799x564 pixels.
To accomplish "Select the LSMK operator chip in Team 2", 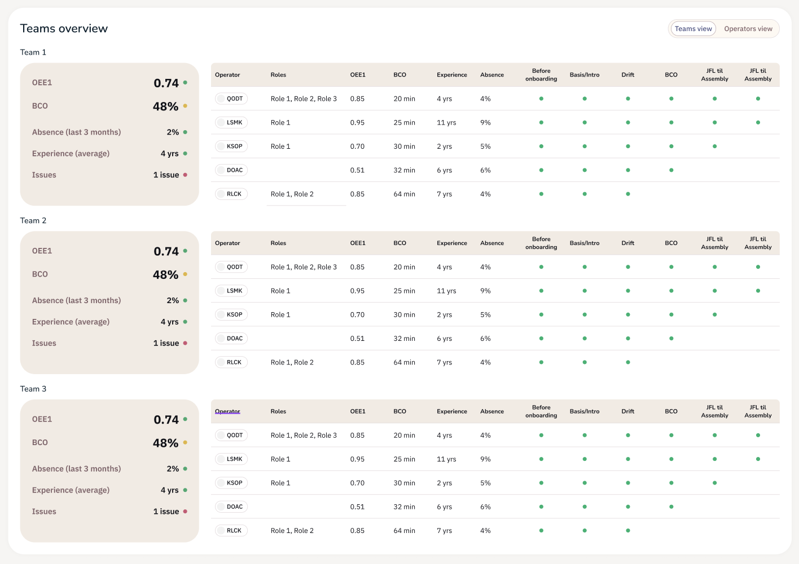I will pyautogui.click(x=231, y=291).
